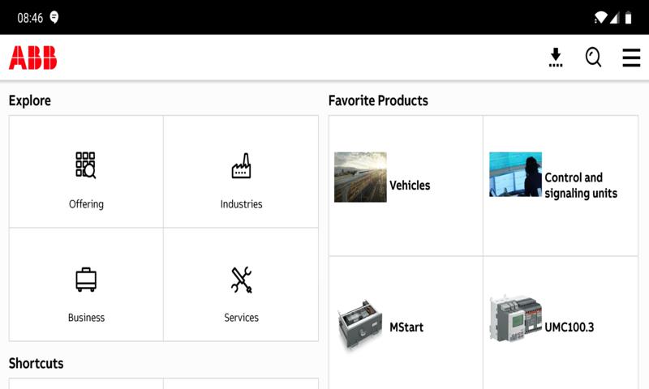The image size is (649, 389).
Task: Open the Industries label
Action: tap(241, 204)
